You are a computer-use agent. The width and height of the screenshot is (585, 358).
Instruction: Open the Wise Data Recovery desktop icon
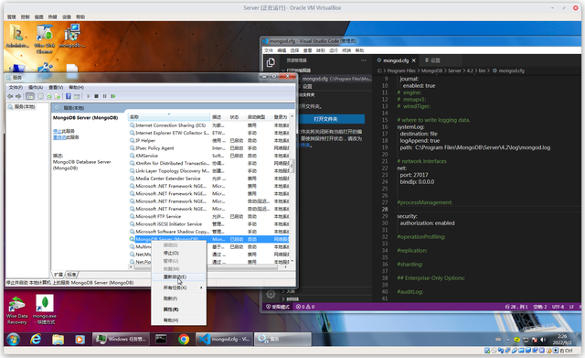tap(16, 310)
